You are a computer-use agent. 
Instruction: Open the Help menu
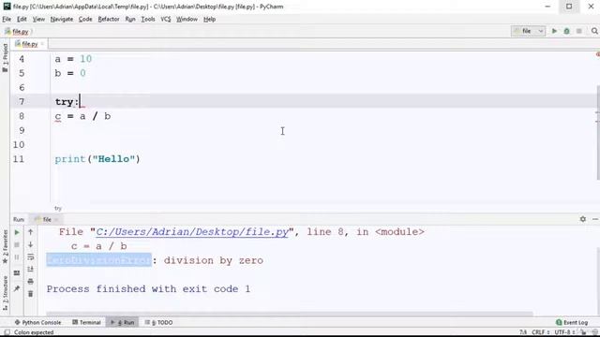[209, 19]
